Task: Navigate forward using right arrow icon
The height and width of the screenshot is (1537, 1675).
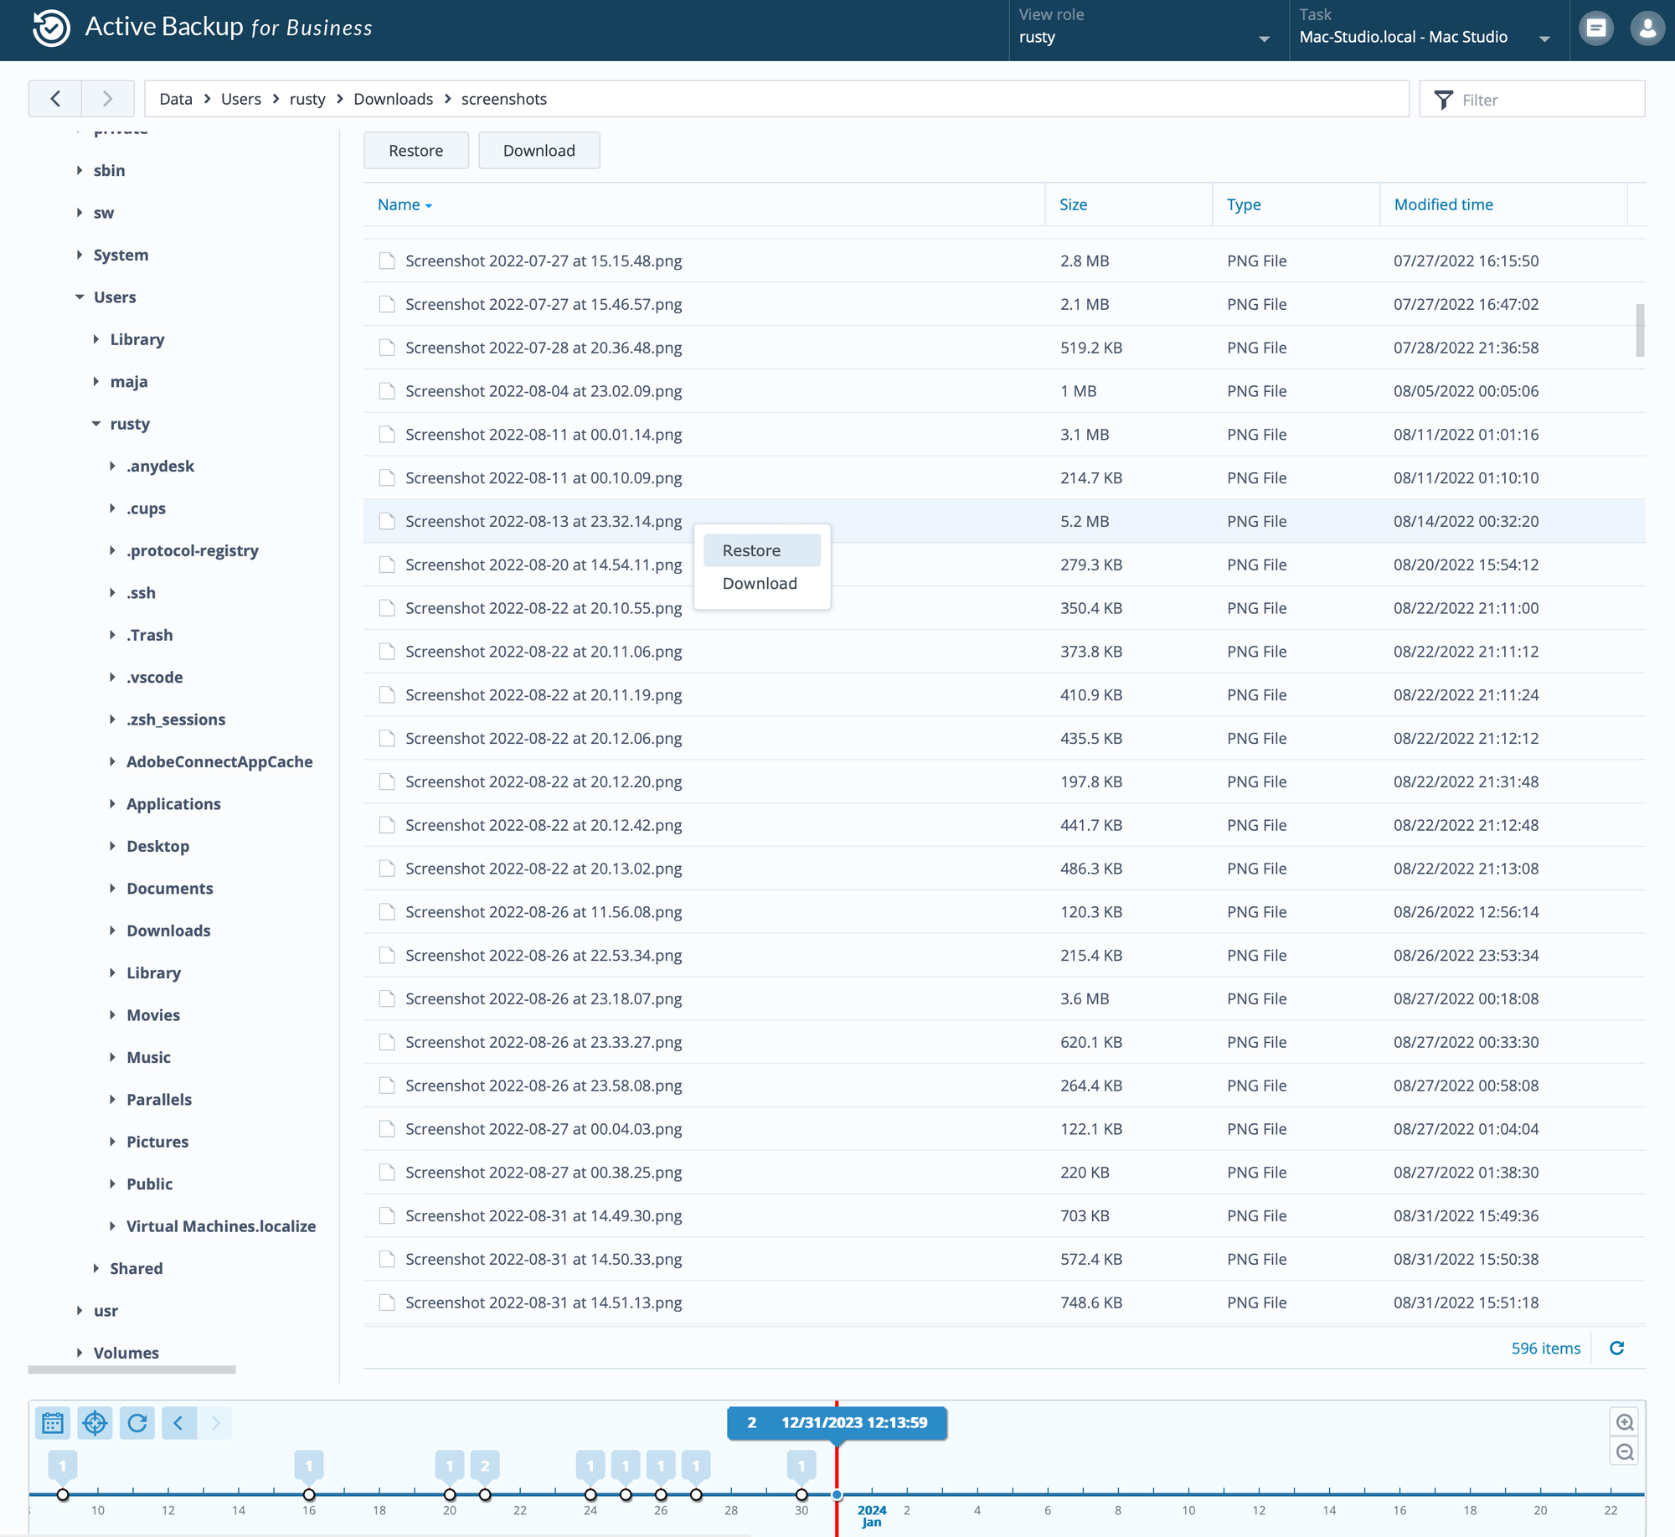Action: [x=106, y=99]
